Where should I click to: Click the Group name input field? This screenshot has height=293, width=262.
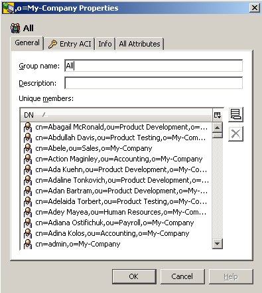(154, 66)
